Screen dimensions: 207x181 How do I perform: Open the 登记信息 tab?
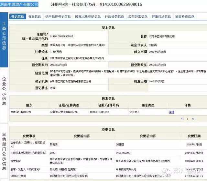17,16
